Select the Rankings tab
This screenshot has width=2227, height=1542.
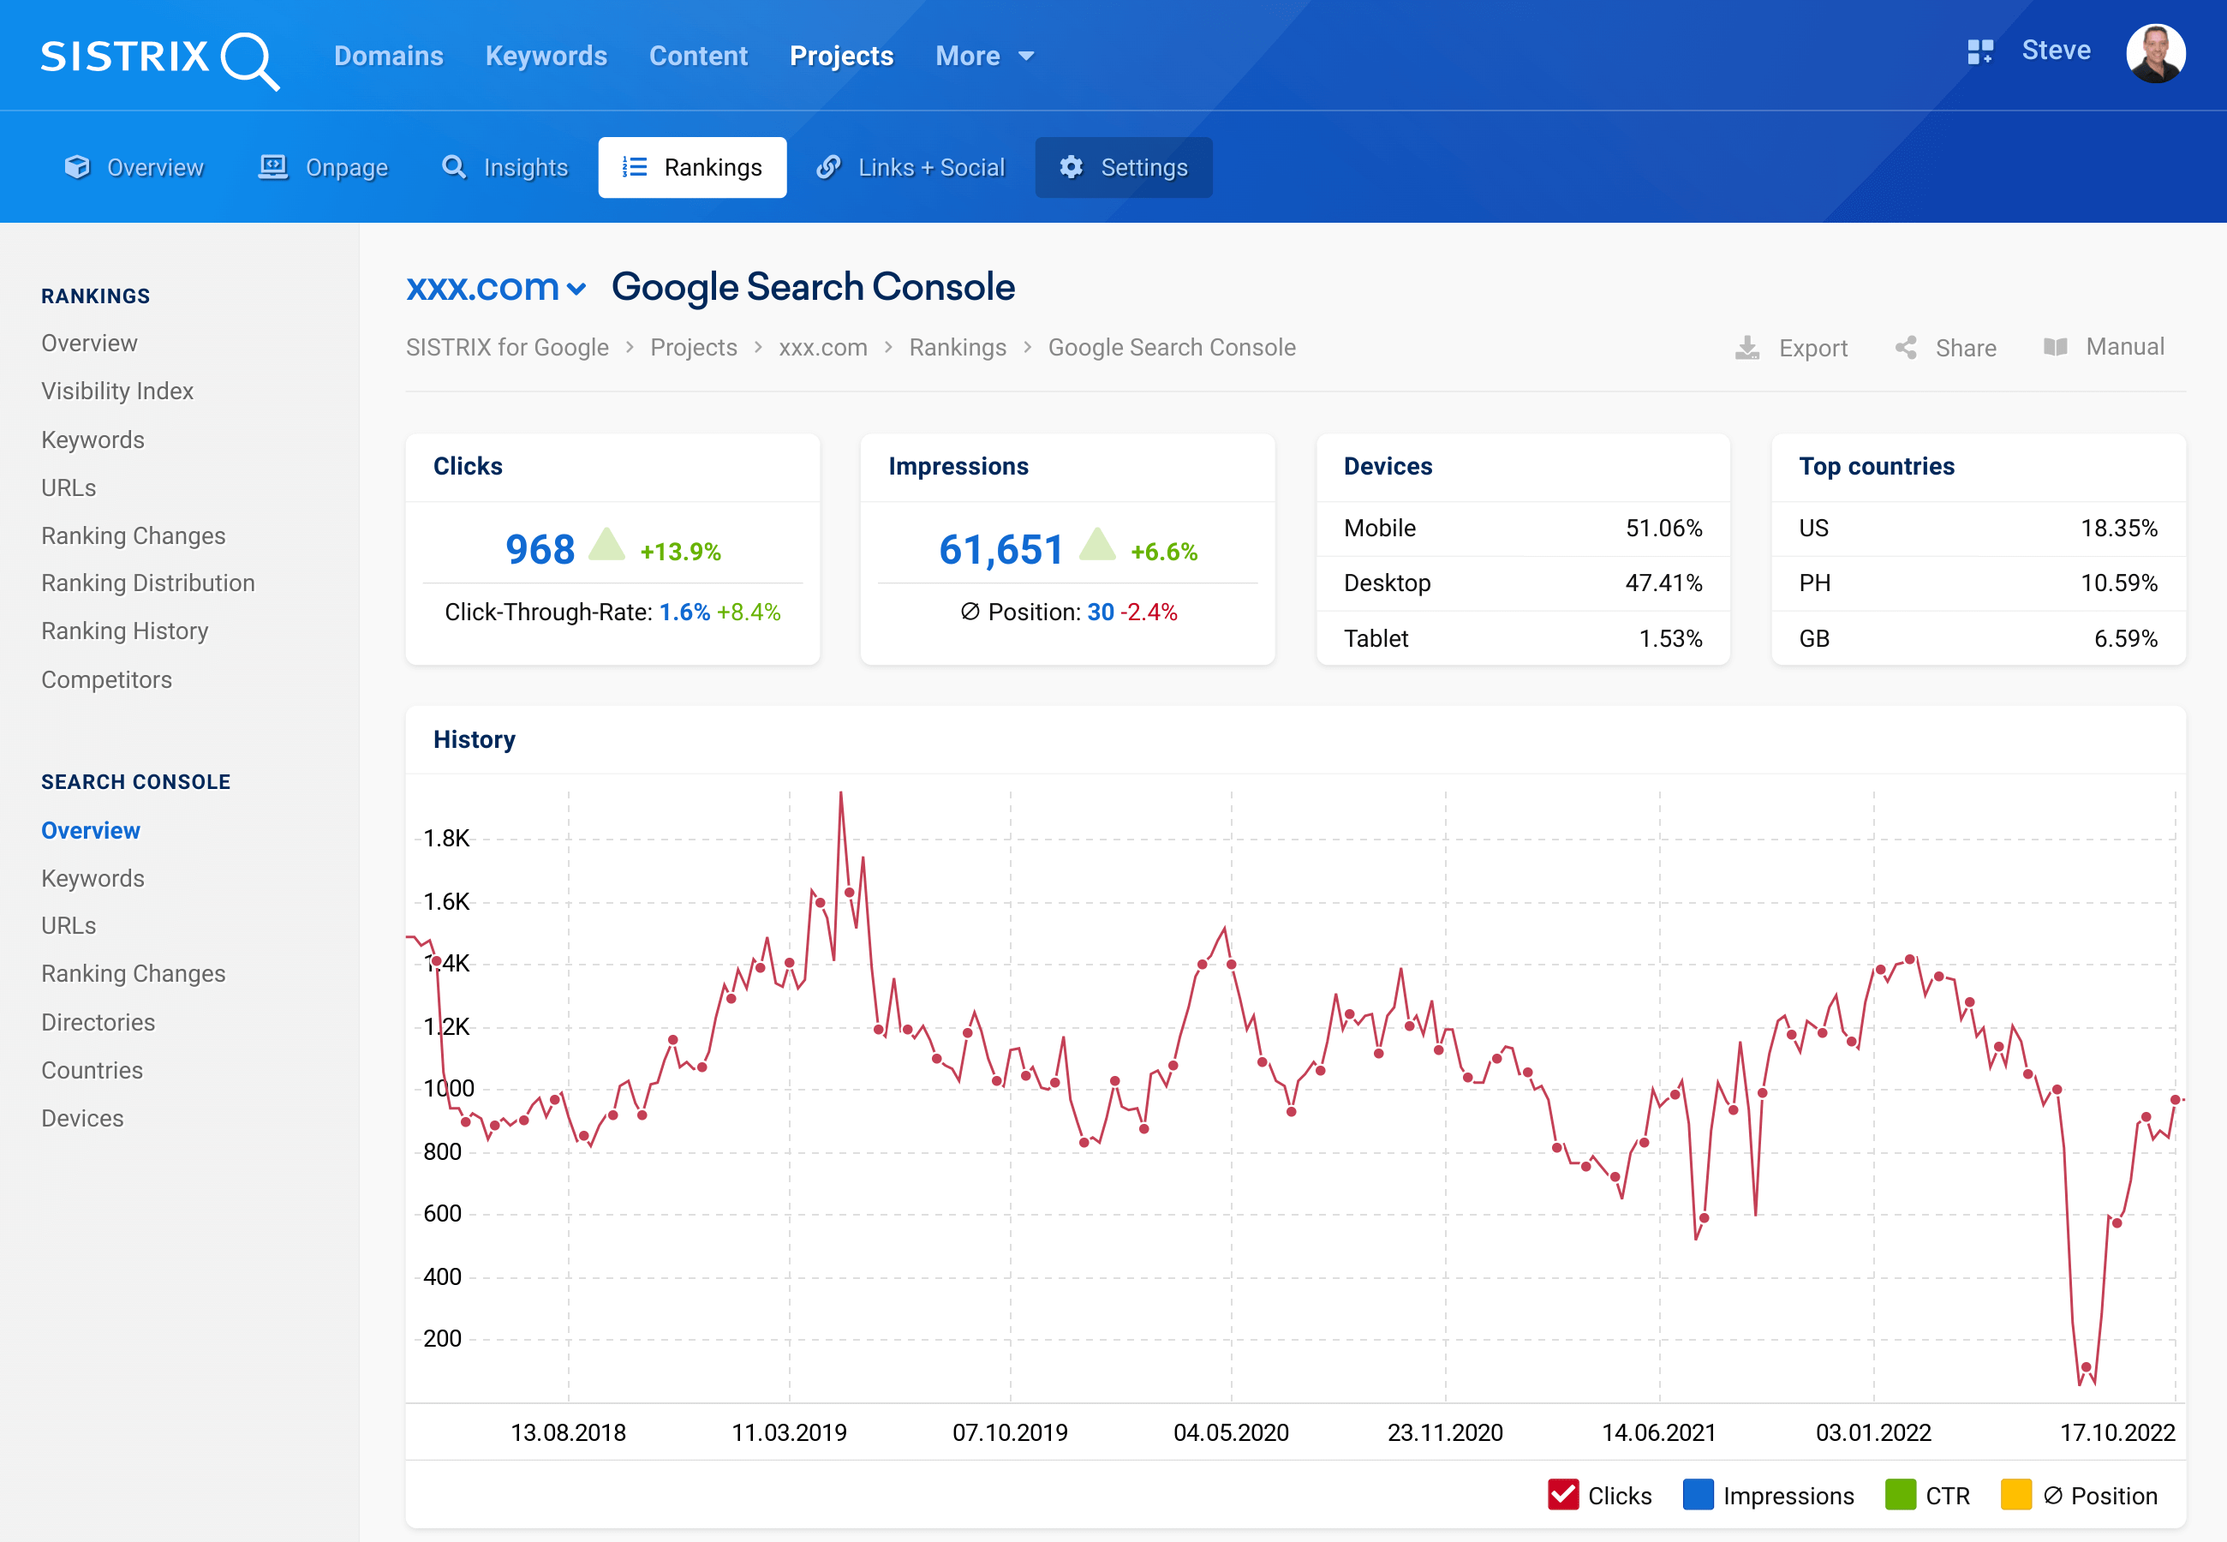point(690,168)
